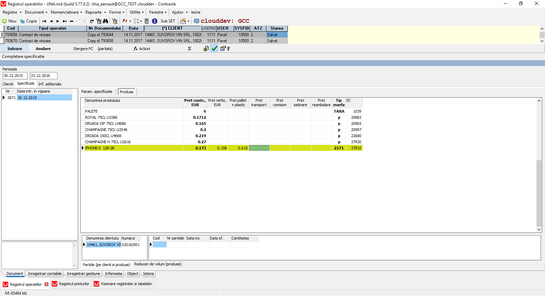The width and height of the screenshot is (545, 296).
Task: Switch to Registrul preturilor window tab
Action: pyautogui.click(x=71, y=284)
